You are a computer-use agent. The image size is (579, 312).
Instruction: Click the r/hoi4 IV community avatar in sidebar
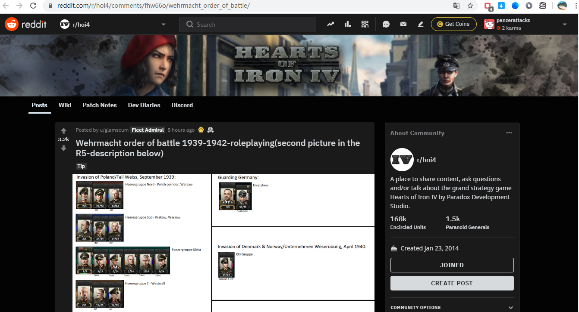(402, 160)
